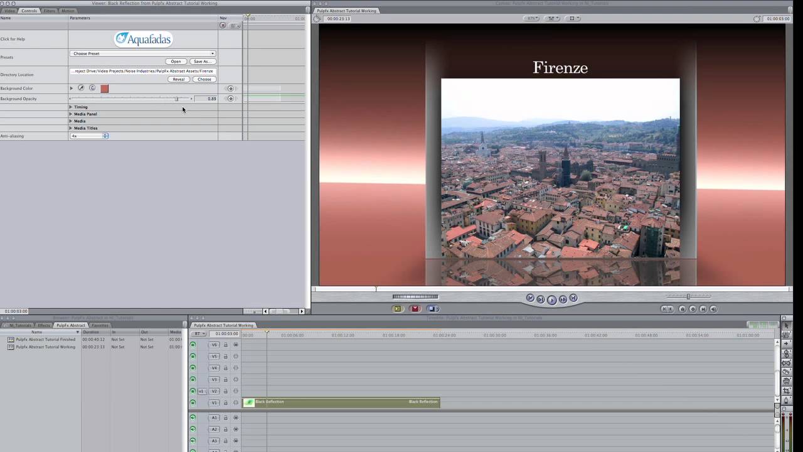Click the yellow Insert edit button

(397, 309)
